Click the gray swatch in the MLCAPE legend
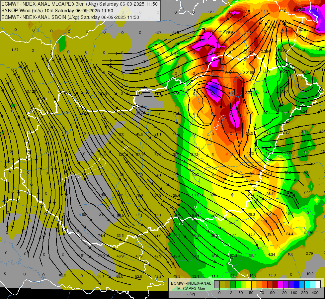 coord(217,284)
